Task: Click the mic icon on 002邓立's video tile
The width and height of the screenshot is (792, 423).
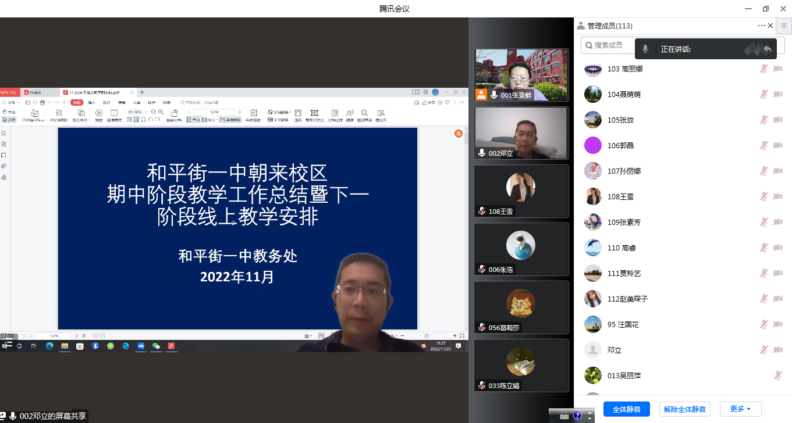Action: tap(482, 153)
